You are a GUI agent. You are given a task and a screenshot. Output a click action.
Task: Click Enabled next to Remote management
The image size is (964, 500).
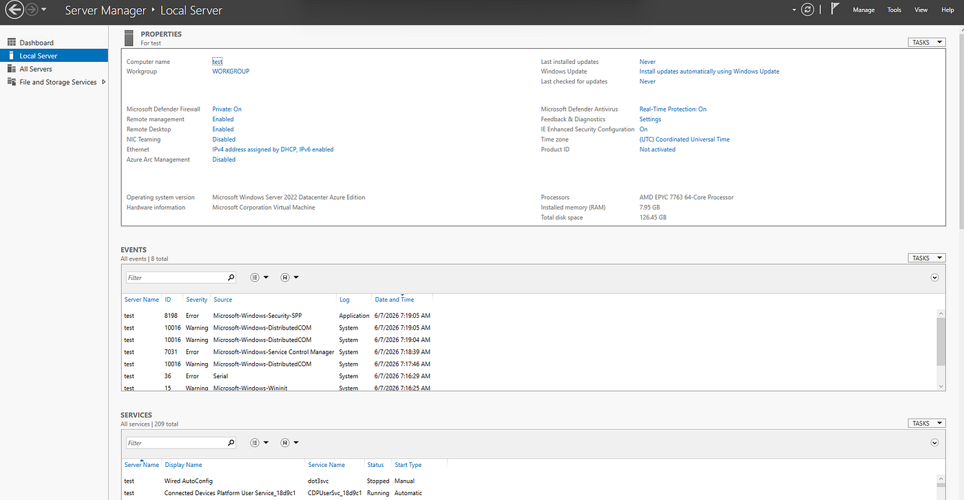pyautogui.click(x=223, y=119)
